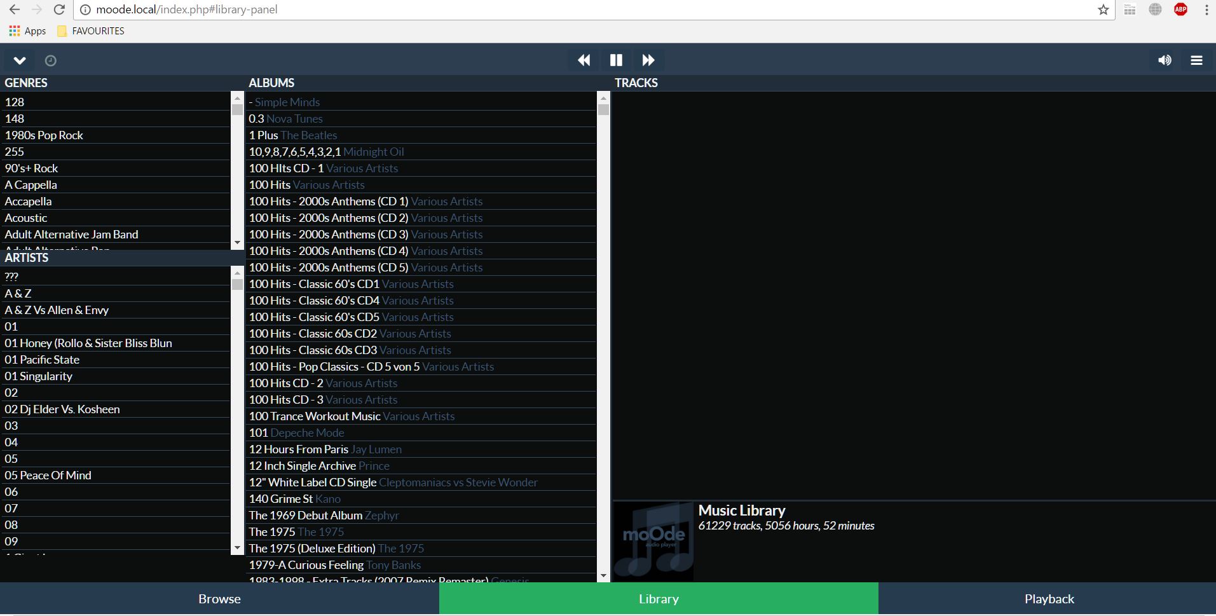Image resolution: width=1216 pixels, height=616 pixels.
Task: Open the hamburger main menu
Action: click(1196, 60)
